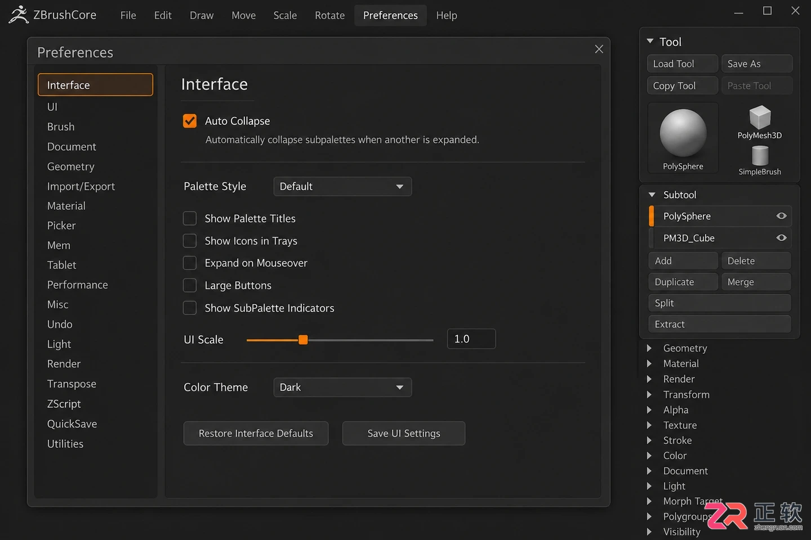The width and height of the screenshot is (811, 540).
Task: Toggle visibility of PM3D_Cube subtool
Action: tap(781, 238)
